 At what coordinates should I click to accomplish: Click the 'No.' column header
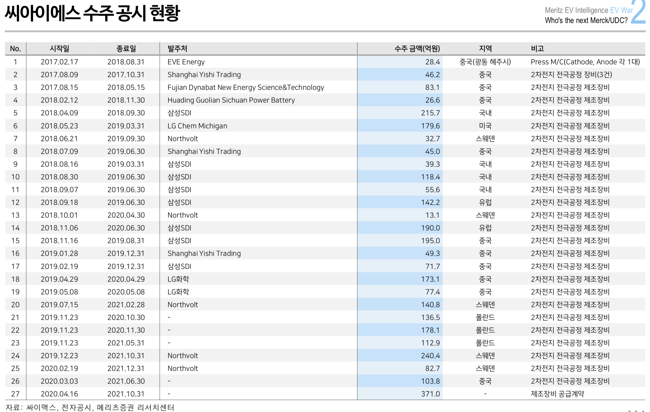click(x=15, y=49)
